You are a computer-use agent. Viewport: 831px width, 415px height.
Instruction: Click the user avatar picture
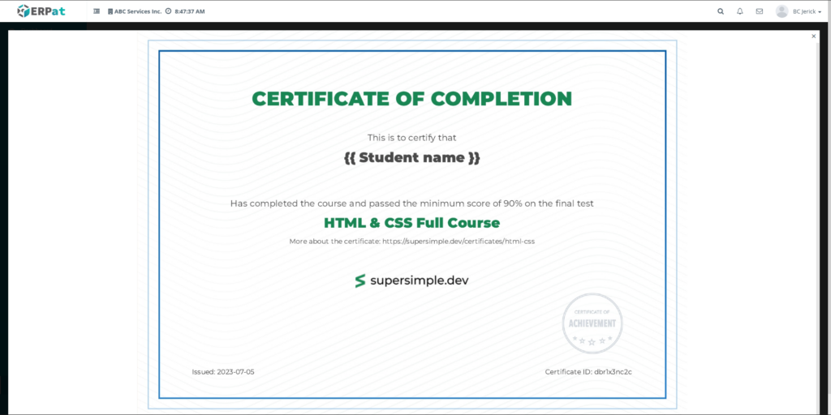pyautogui.click(x=781, y=11)
